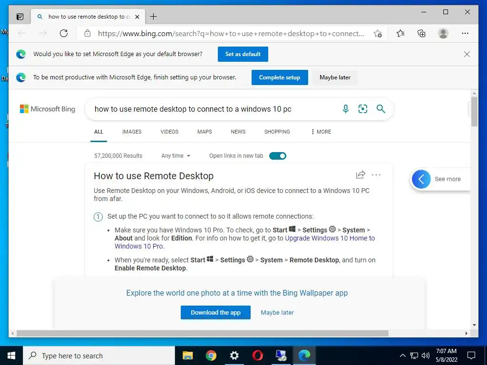Expand the MORE search categories menu

pos(321,132)
